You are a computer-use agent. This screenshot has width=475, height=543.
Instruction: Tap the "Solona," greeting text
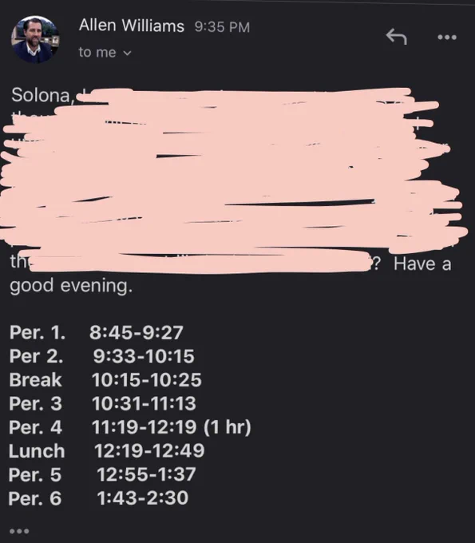(x=42, y=95)
